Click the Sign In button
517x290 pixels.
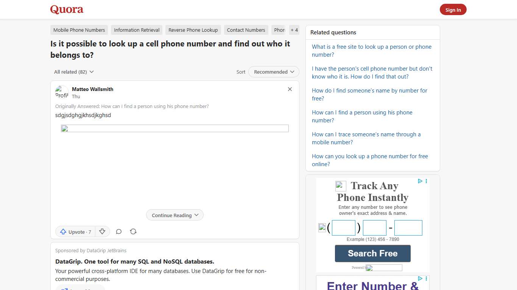(453, 10)
